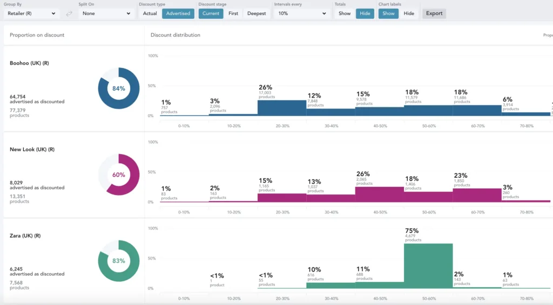Select Advertised discount type
Viewport: 553px width, 305px height.
point(178,13)
